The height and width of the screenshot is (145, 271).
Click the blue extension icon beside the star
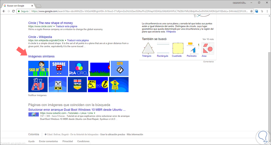pyautogui.click(x=257, y=11)
